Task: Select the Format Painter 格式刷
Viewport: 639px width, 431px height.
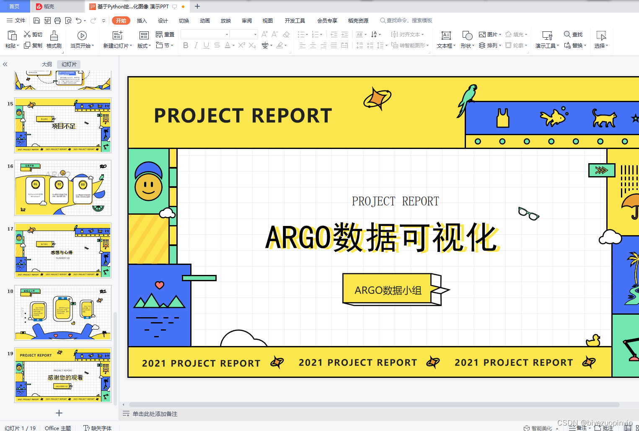Action: pos(54,39)
